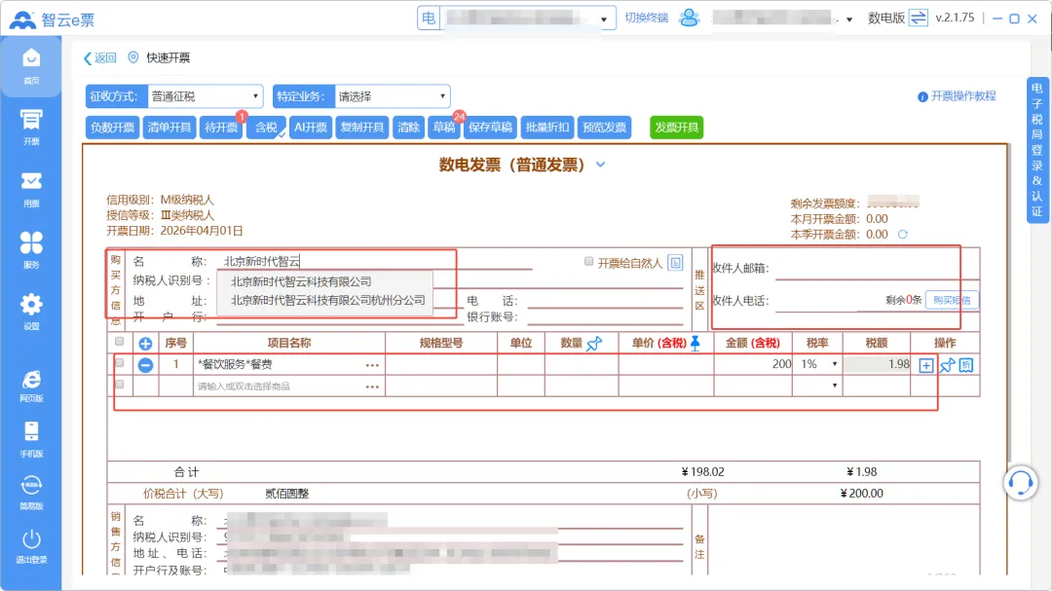Open the 网页版 web version icon

click(x=31, y=386)
